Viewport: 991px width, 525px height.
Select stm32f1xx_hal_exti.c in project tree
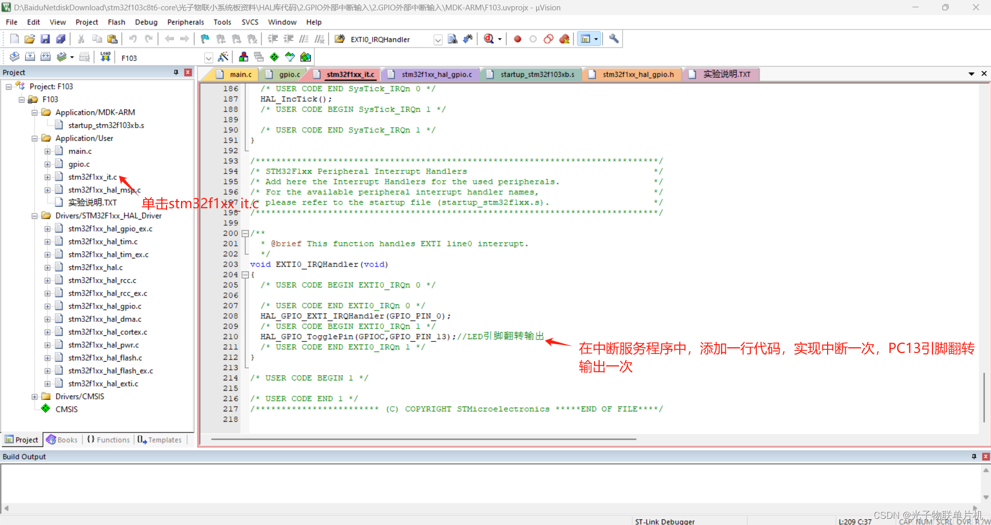click(x=103, y=384)
